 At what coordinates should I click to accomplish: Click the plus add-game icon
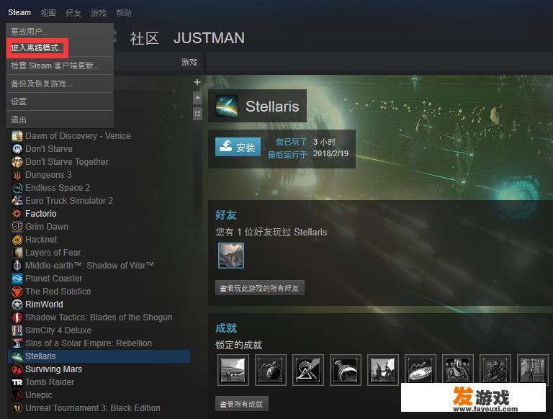coord(197,82)
